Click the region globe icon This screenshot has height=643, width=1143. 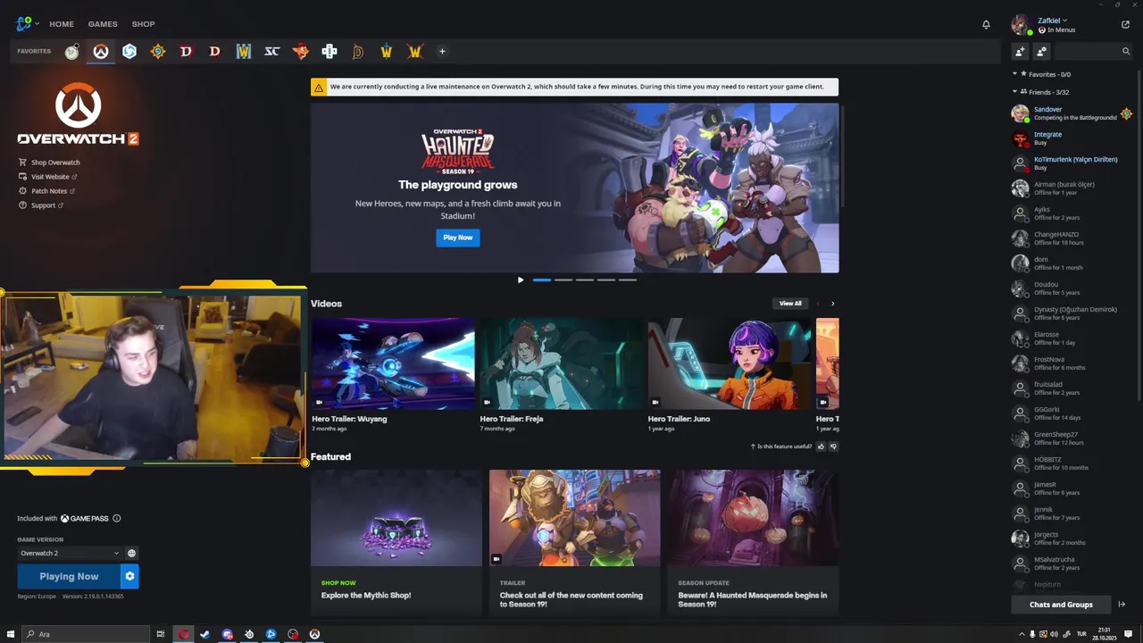tap(131, 553)
